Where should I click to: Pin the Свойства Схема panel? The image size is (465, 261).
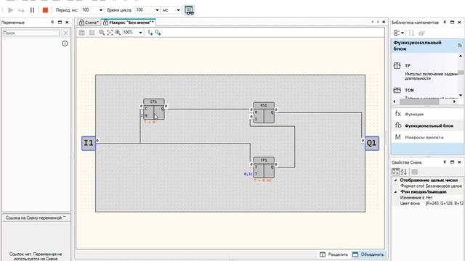pos(445,162)
